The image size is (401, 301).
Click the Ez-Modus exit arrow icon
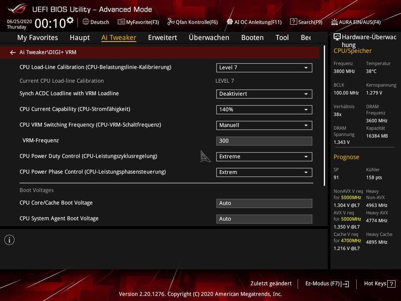tap(345, 284)
